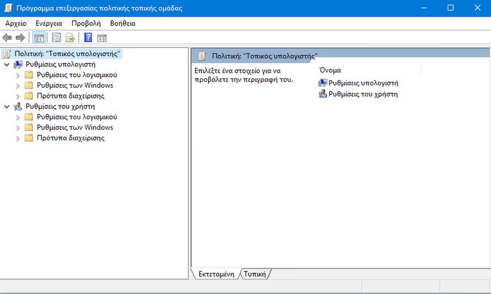Switch to the Τυπική tab

[255, 274]
